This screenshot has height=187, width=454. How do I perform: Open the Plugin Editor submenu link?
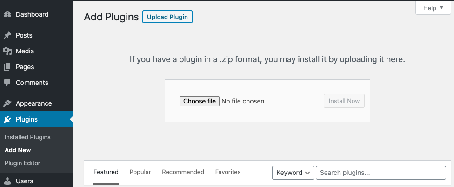(22, 163)
